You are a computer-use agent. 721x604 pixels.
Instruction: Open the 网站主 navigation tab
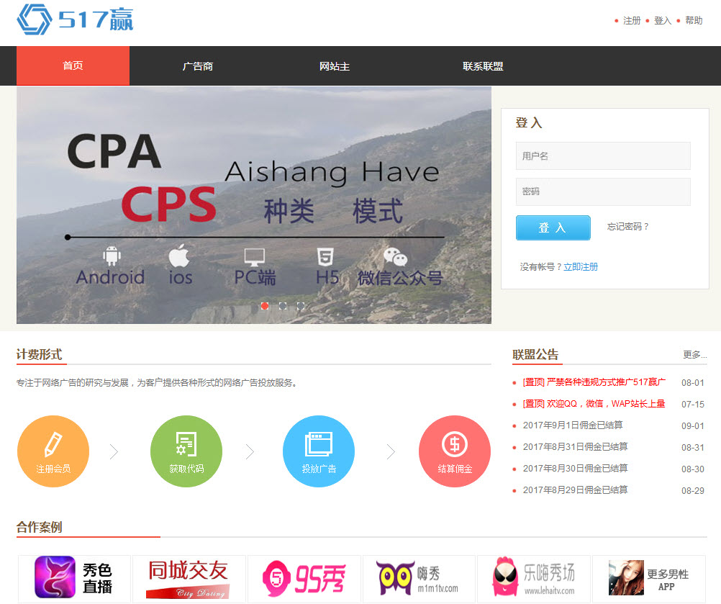(x=335, y=66)
